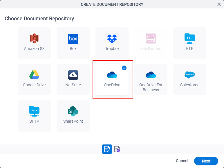The width and height of the screenshot is (224, 168).
Task: Click the "Dropbox" label text
Action: click(112, 49)
